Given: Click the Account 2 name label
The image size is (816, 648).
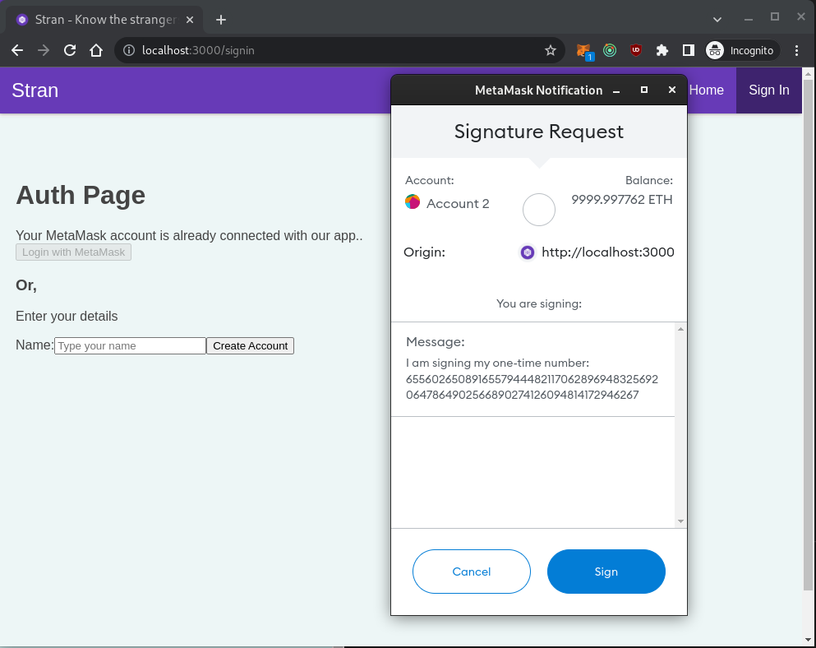Looking at the screenshot, I should point(458,204).
